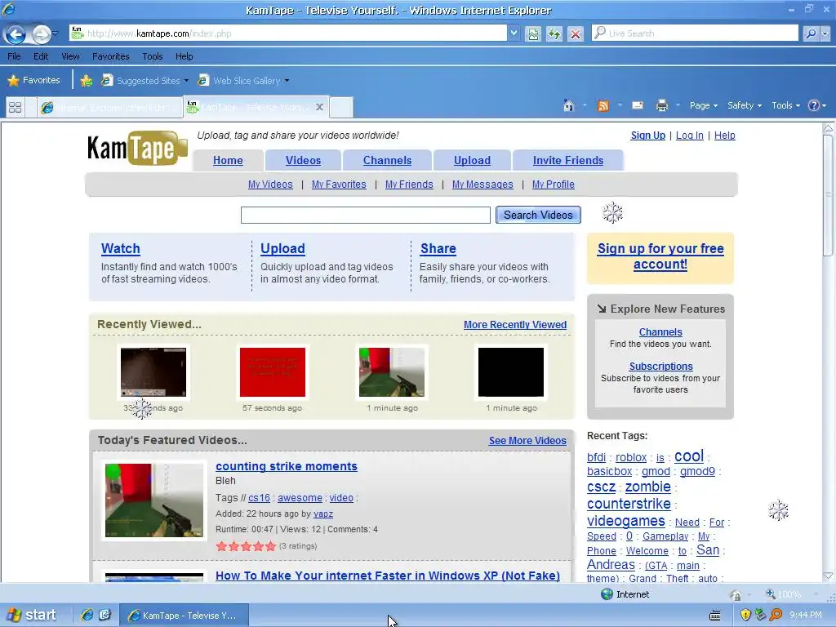The image size is (836, 627).
Task: Switch to the Videos site tab
Action: (x=303, y=161)
